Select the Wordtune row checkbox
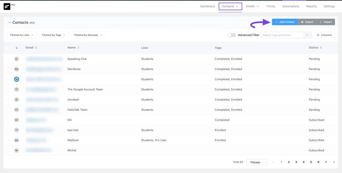Image resolution: width=342 pixels, height=173 pixels. (8, 69)
